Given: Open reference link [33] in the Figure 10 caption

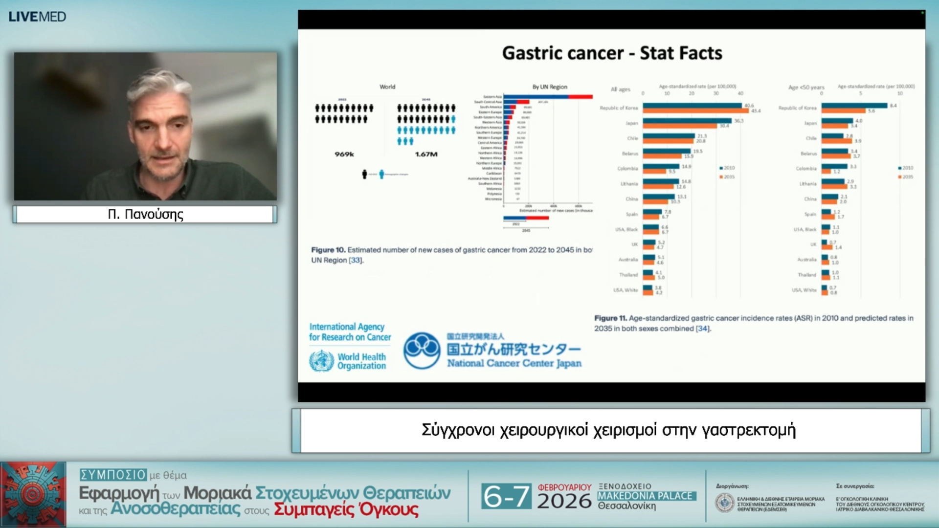Looking at the screenshot, I should (x=356, y=261).
